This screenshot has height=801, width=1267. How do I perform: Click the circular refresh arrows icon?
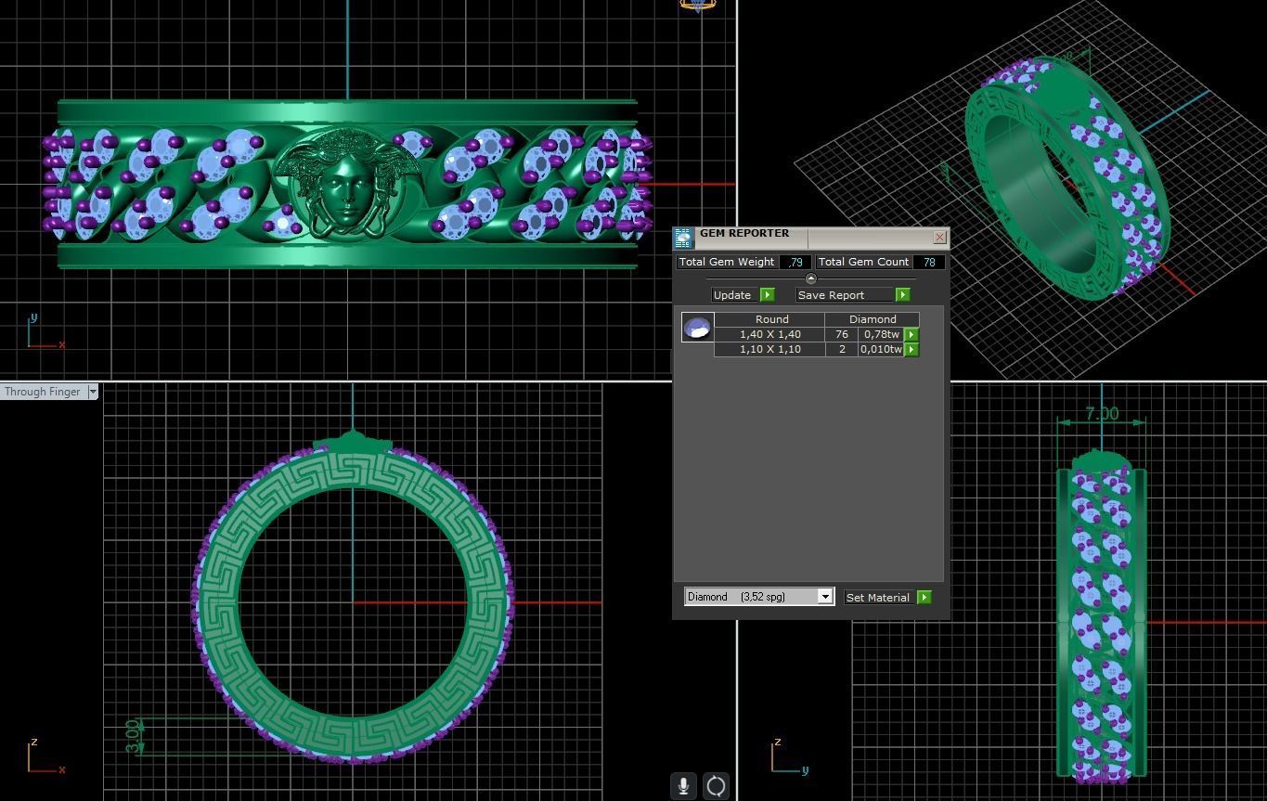716,786
